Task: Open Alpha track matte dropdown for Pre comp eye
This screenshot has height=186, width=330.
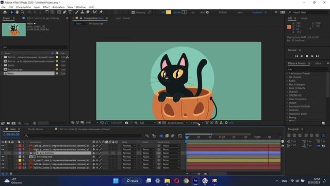Action: (x=148, y=157)
